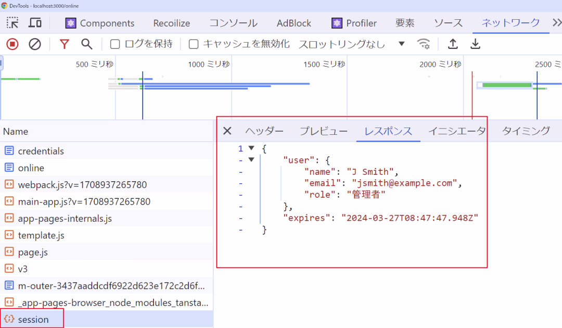Open the AdBlock tab
The image size is (562, 328).
pyautogui.click(x=294, y=23)
